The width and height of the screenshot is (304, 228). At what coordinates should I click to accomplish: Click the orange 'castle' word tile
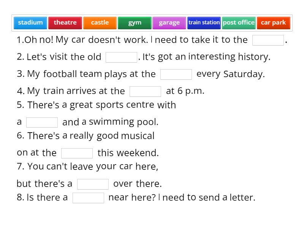click(x=100, y=23)
